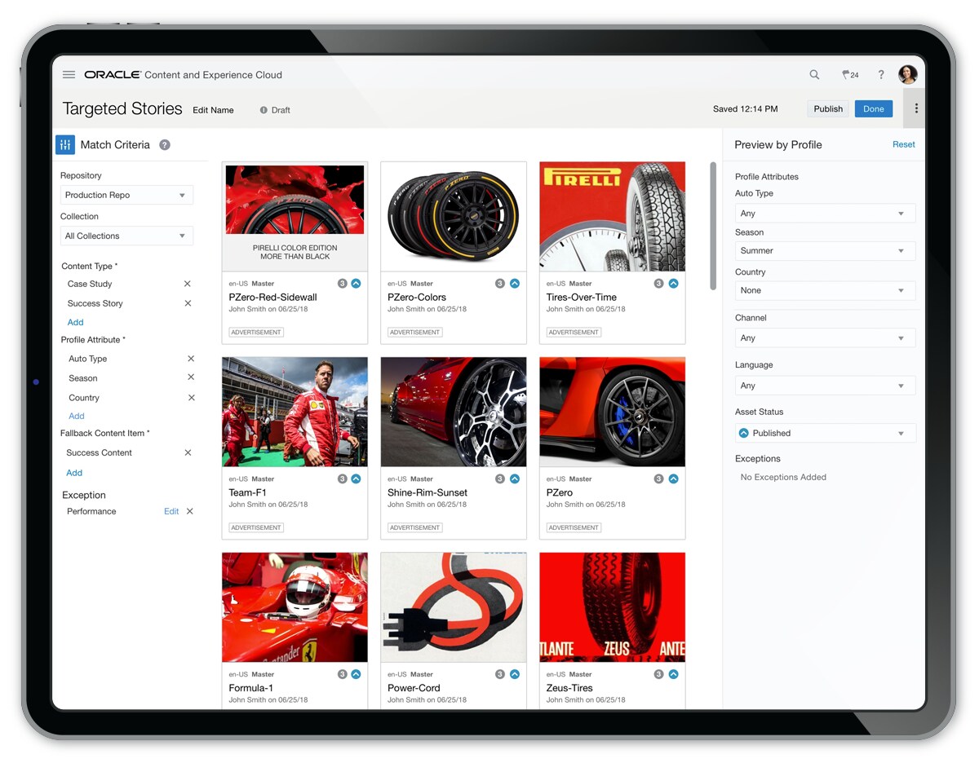Viewport: 979px width, 763px height.
Task: Open the PZero-Red-Sidewall thumbnail image
Action: 295,216
